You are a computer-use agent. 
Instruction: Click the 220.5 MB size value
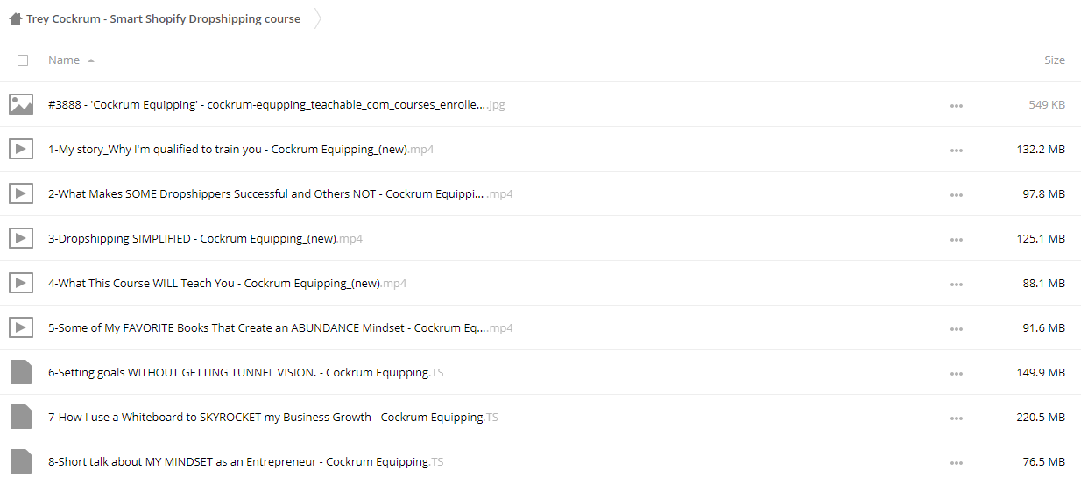(x=1041, y=417)
